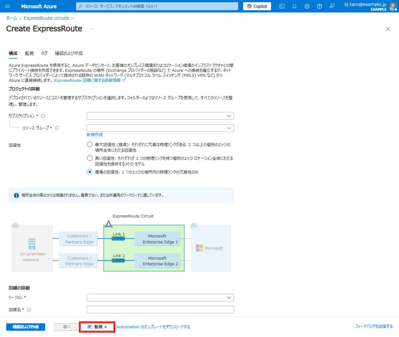Click the Microsoft logo in diagram

click(x=199, y=248)
